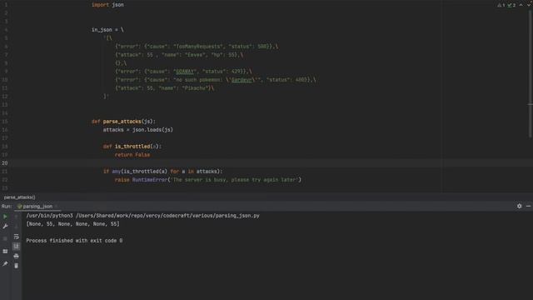Click the Pikachu attack JSON line
This screenshot has height=300, width=533.
pos(165,88)
